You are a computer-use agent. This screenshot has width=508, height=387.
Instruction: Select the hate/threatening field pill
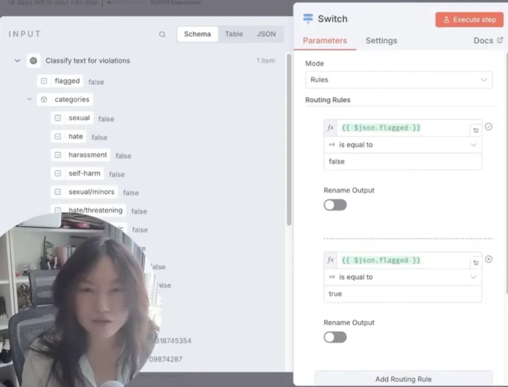tap(88, 210)
